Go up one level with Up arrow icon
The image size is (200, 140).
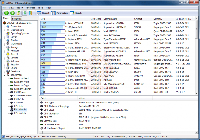click(18, 13)
